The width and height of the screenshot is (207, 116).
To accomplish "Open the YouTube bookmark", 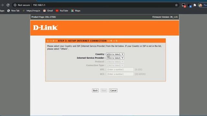I will tap(62, 11).
